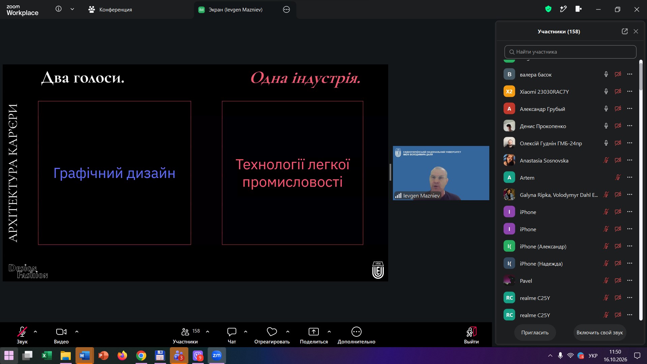The height and width of the screenshot is (364, 647).
Task: Turn on camera with Видео
Action: [61, 335]
